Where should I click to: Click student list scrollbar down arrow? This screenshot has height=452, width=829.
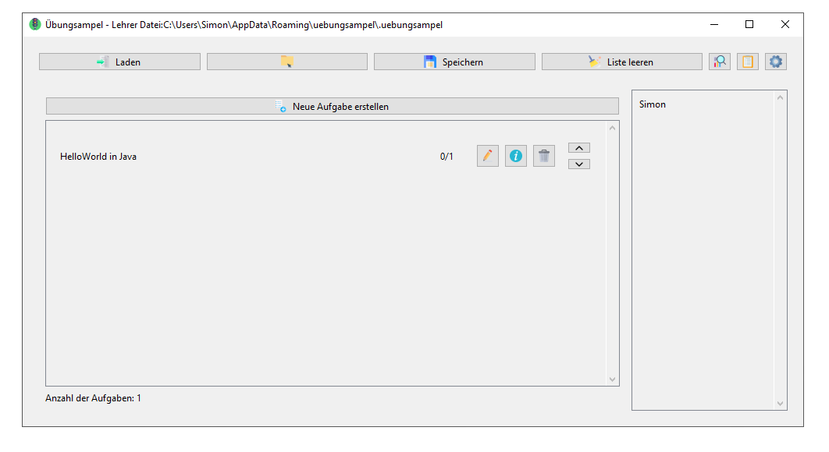coord(780,404)
